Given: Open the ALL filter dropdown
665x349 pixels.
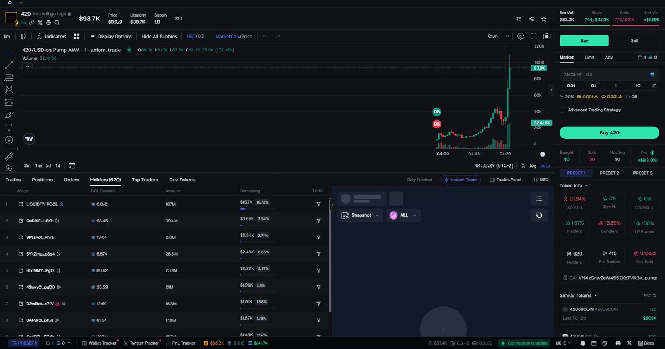Looking at the screenshot, I should coord(403,215).
